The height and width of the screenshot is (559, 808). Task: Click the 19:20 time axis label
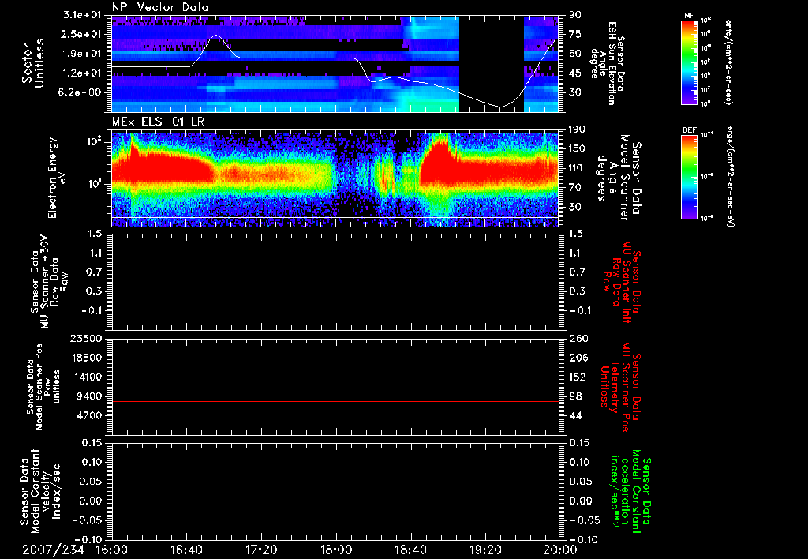[485, 550]
